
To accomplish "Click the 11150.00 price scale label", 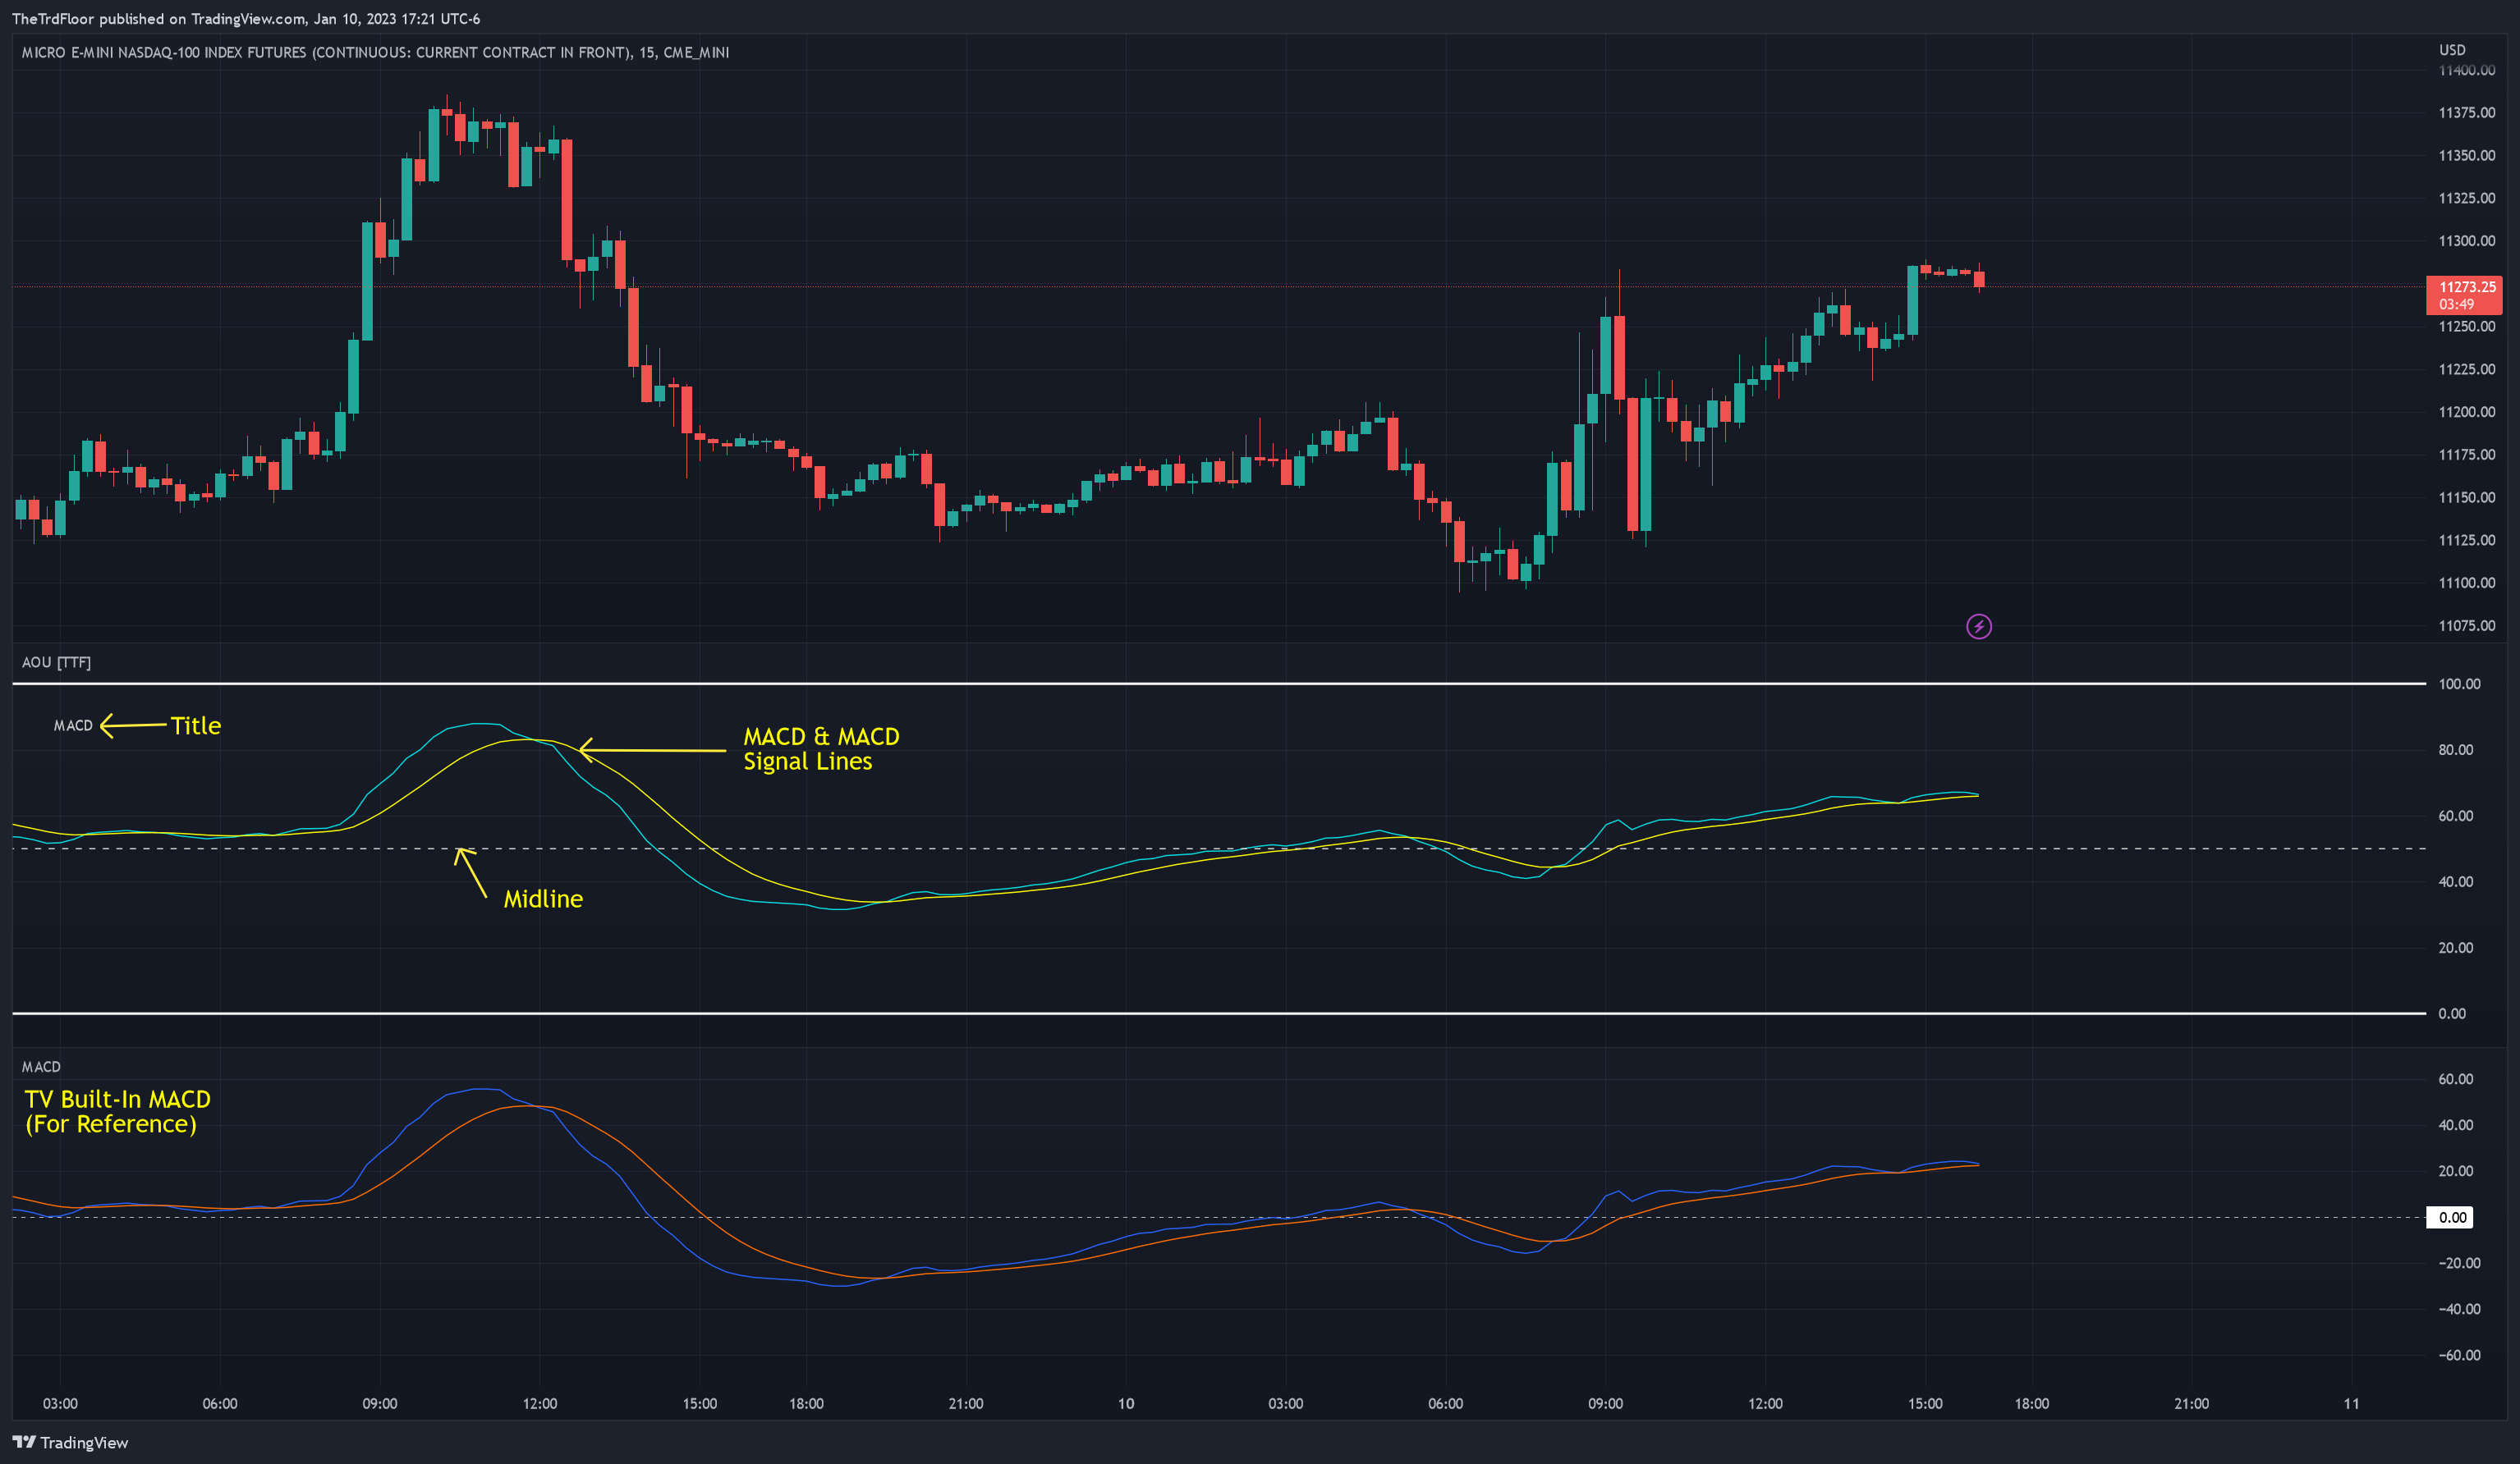I will [x=2467, y=497].
